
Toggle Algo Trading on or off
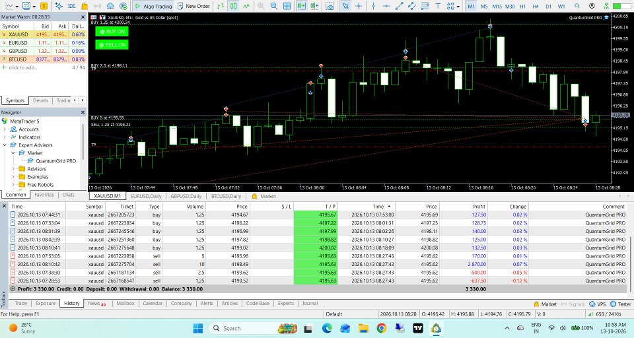(x=153, y=6)
